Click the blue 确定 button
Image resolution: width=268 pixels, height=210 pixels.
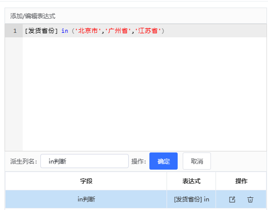tap(164, 161)
